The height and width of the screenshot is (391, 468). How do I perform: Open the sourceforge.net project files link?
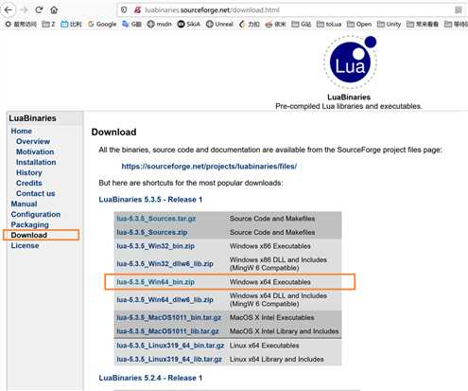[x=209, y=167]
